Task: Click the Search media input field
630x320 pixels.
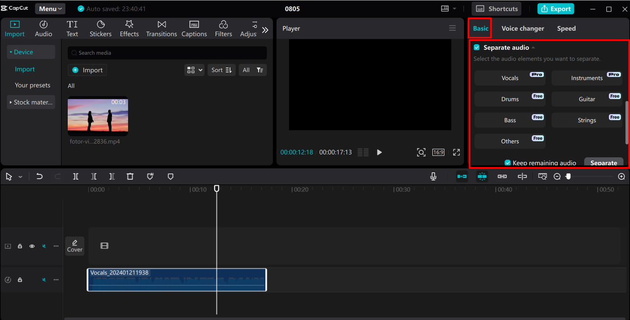Action: click(167, 53)
